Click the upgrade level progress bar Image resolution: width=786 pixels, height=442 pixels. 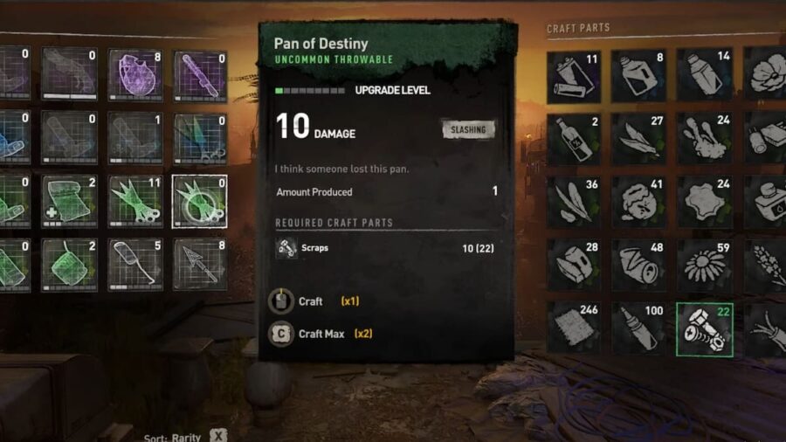pos(310,91)
